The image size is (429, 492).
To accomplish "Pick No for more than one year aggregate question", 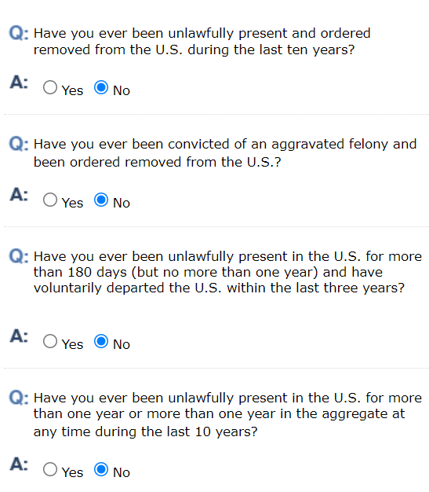I will pos(101,469).
